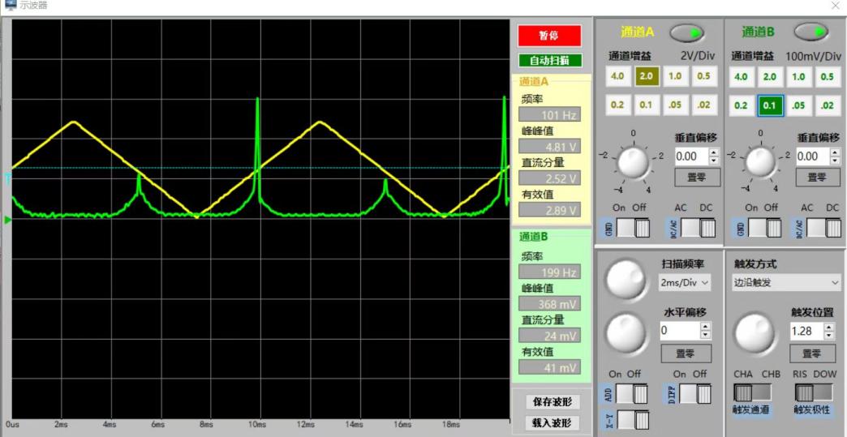This screenshot has height=437, width=847.
Task: Toggle the ADD On/Off switch
Action: pyautogui.click(x=633, y=394)
